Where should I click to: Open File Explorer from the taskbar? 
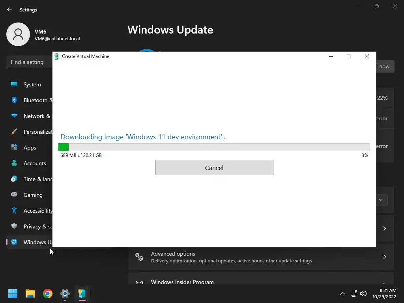tap(30, 294)
